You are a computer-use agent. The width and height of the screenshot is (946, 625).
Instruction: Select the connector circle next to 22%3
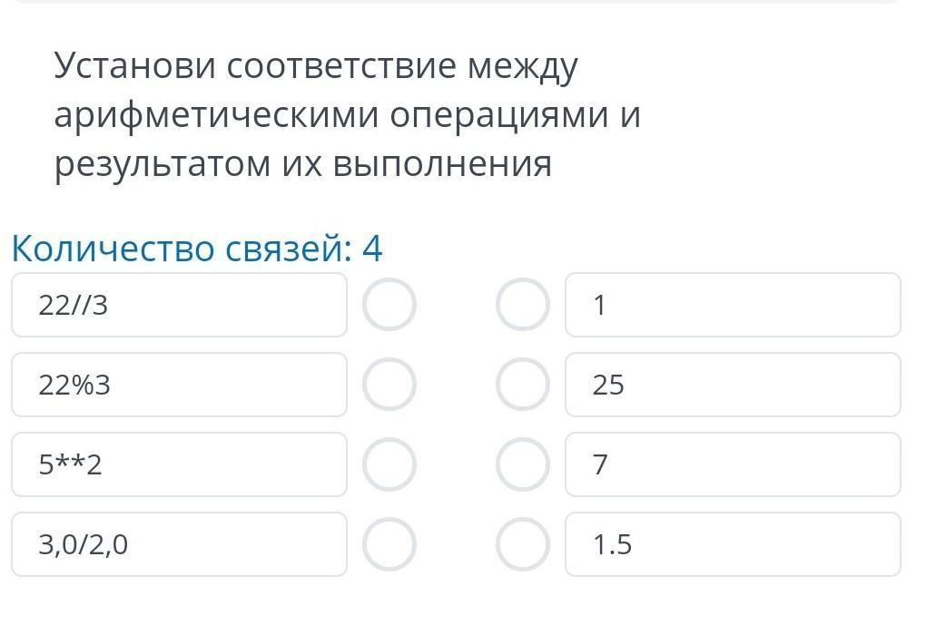389,385
